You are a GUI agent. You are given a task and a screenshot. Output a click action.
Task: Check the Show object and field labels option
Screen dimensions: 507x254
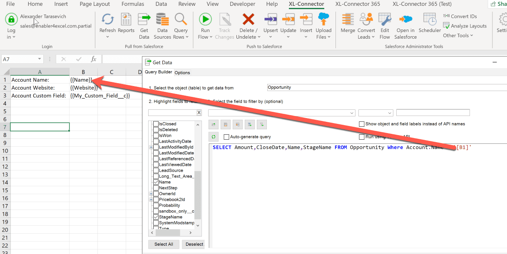pyautogui.click(x=362, y=123)
